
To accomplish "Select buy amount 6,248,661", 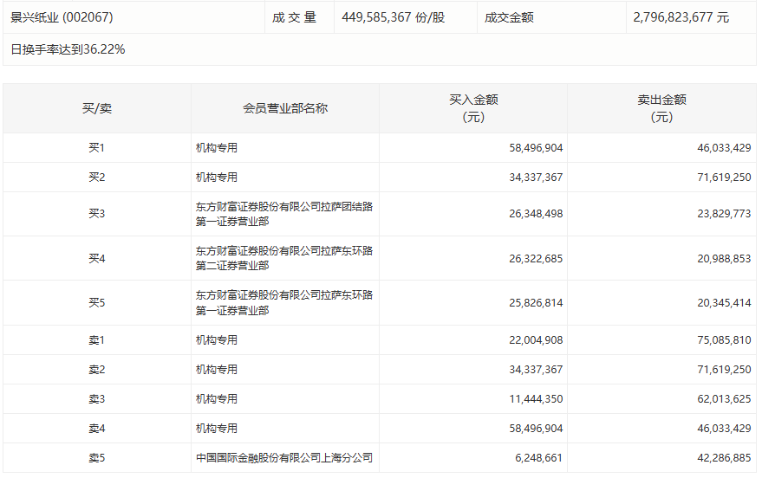I will 538,457.
